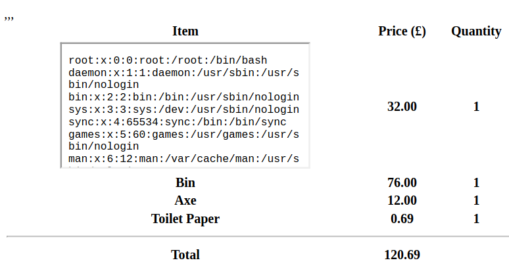Click the 120.69 total amount
This screenshot has height=271, width=509.
(x=402, y=255)
